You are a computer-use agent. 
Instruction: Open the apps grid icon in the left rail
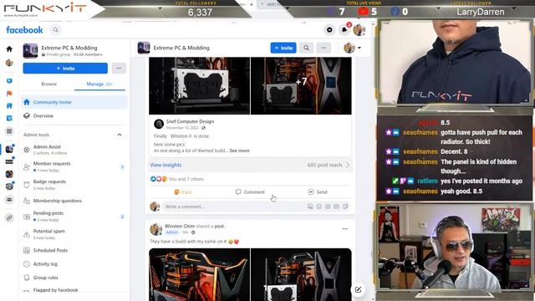click(9, 131)
